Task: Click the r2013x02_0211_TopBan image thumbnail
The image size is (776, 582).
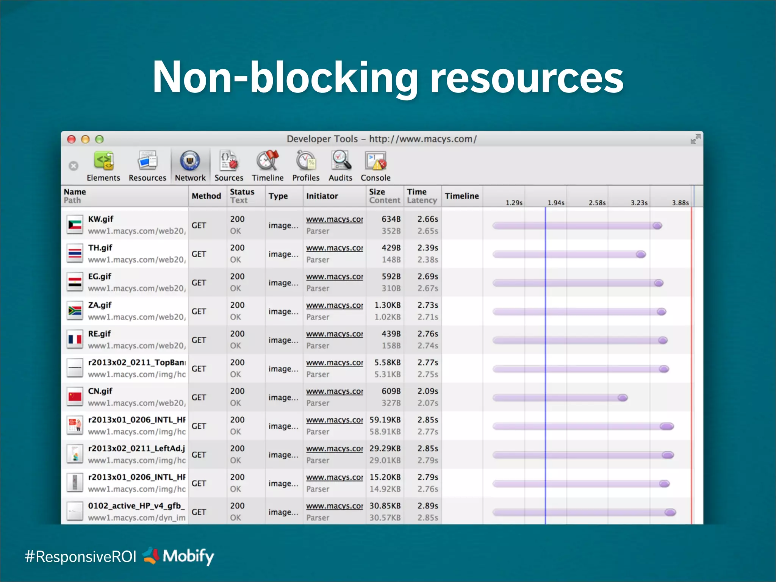Action: point(75,368)
